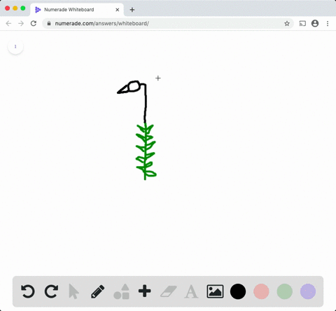Open the shapes tool
The width and height of the screenshot is (336, 311).
pos(121,291)
